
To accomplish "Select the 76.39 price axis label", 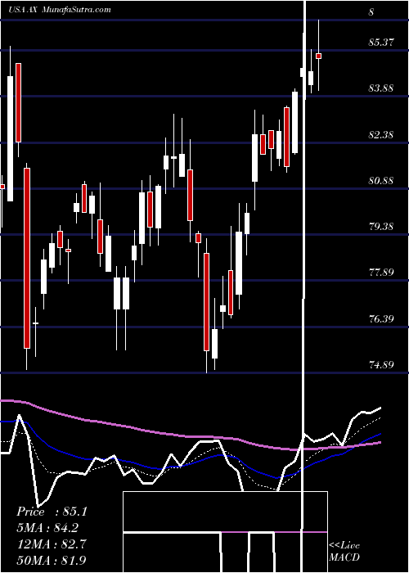I will pyautogui.click(x=381, y=319).
